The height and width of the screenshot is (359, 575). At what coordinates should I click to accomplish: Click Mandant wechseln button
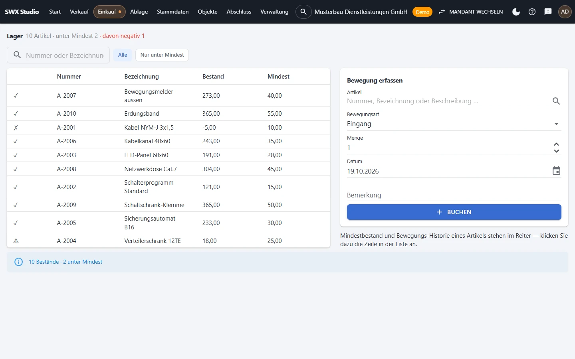click(x=471, y=12)
